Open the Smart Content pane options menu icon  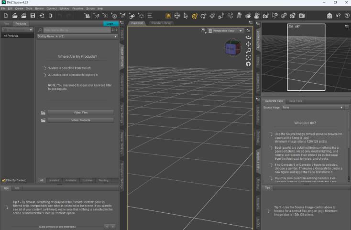point(122,23)
